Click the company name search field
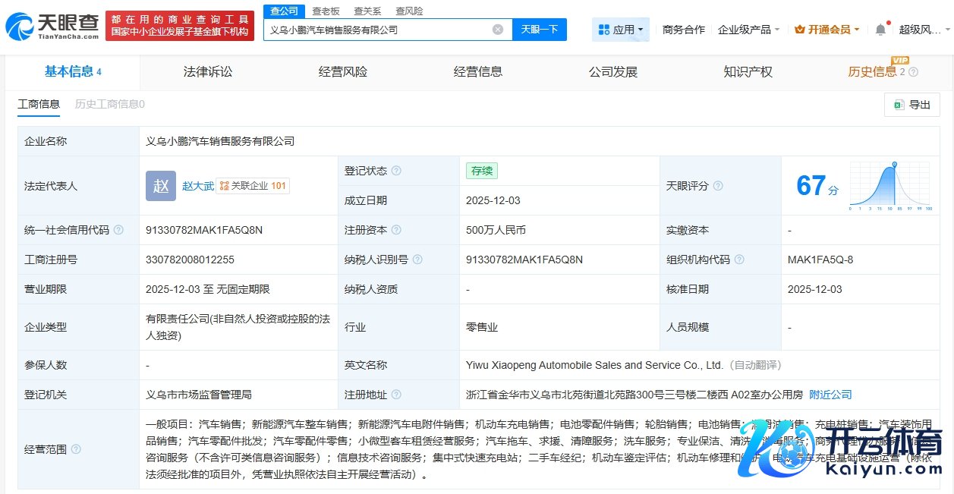Screen dimensions: 954x494 [x=379, y=30]
